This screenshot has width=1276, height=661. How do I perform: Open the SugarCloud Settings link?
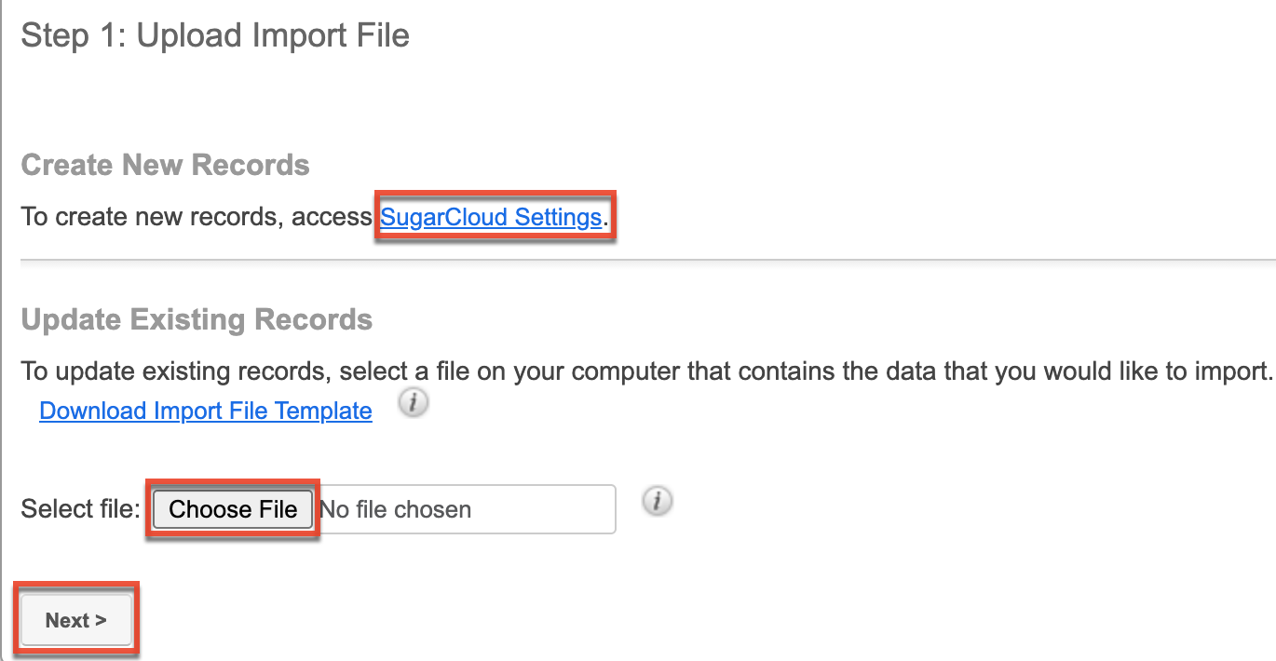(491, 218)
